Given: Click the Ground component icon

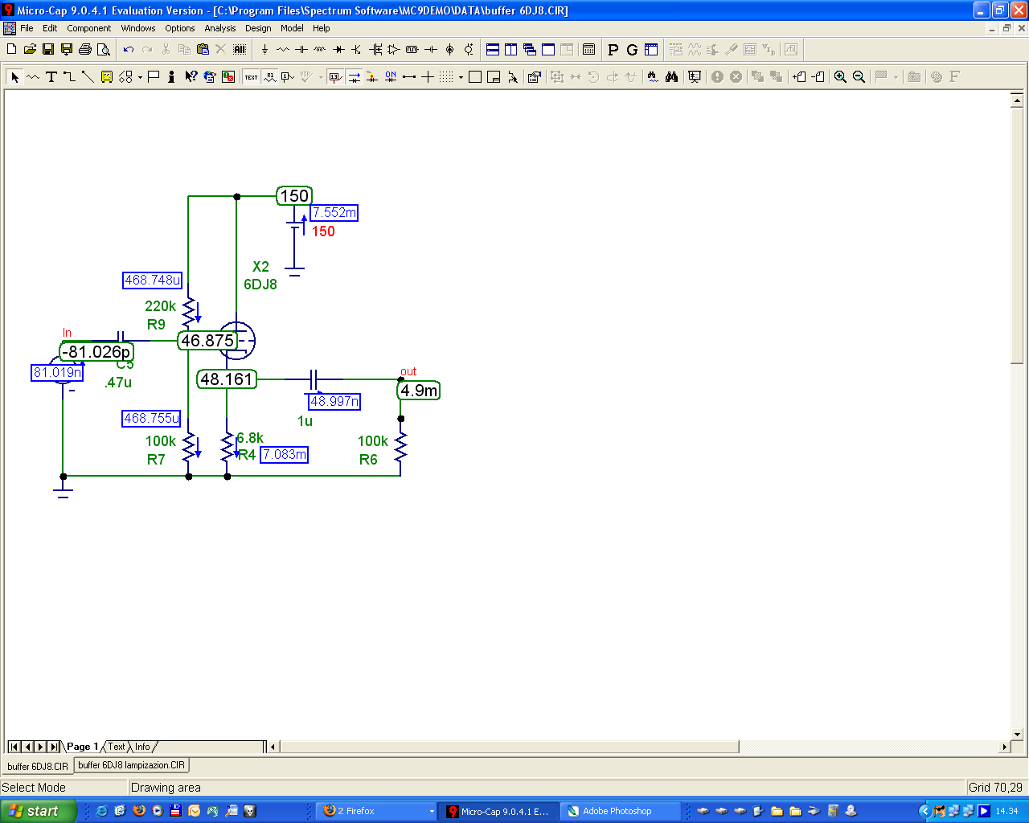Looking at the screenshot, I should 264,50.
